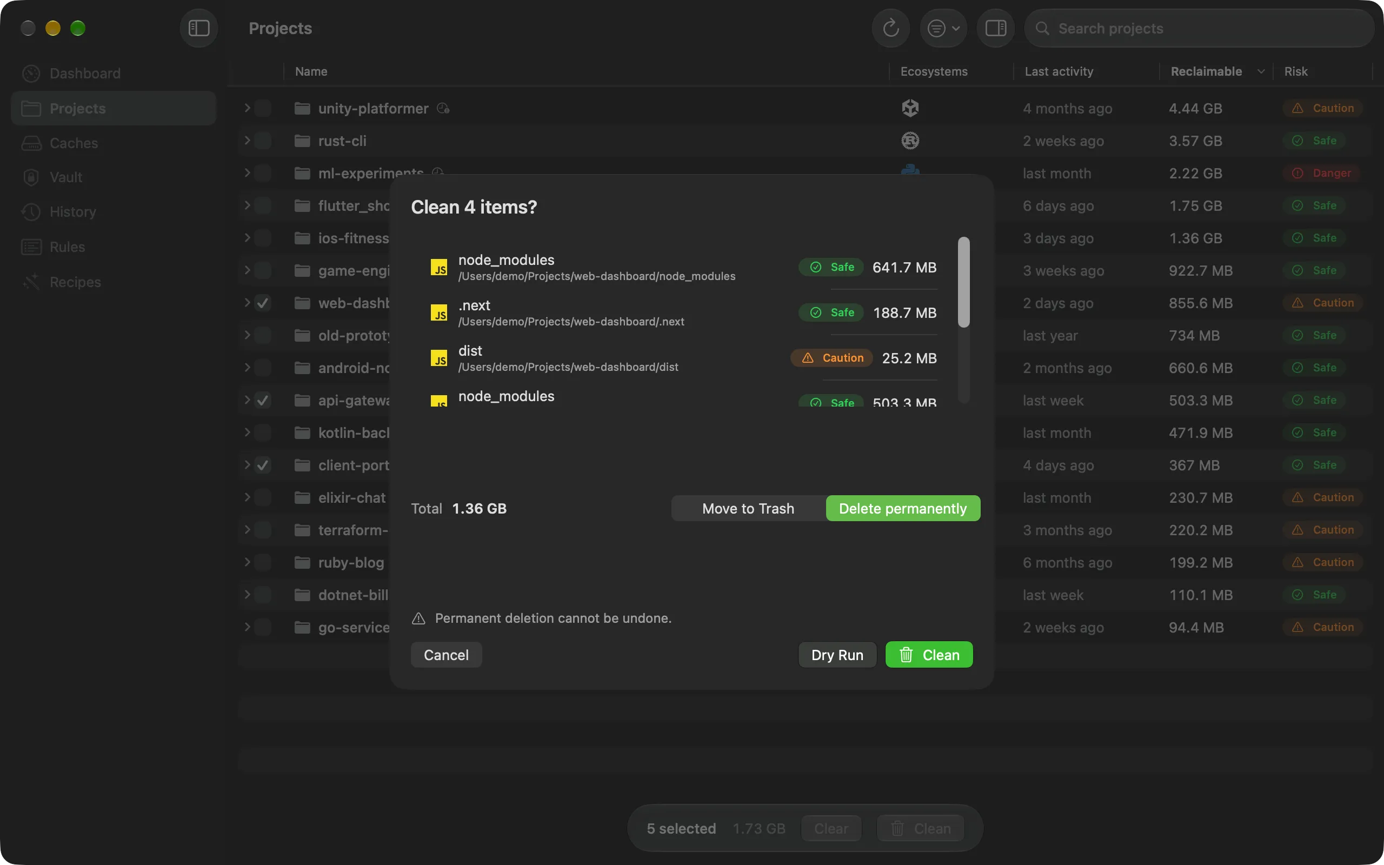
Task: Uncheck the api-gateway project checkbox
Action: pyautogui.click(x=263, y=400)
